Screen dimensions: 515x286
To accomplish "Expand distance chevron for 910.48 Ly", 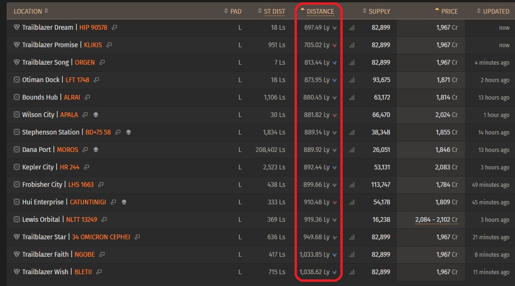I will coord(335,202).
